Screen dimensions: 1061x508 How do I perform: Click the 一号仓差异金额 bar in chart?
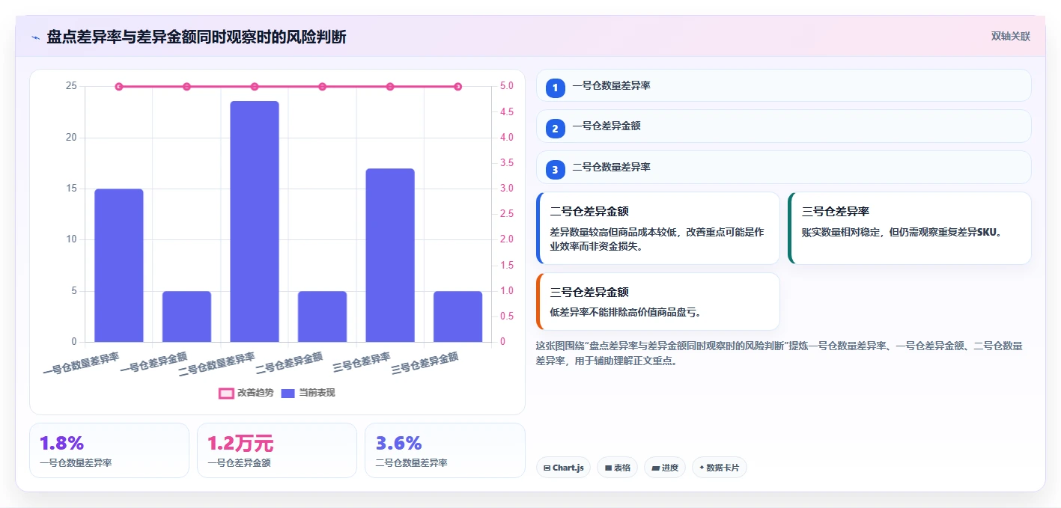tap(186, 316)
